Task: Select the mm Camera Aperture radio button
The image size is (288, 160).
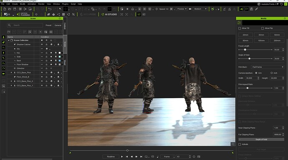Action: click(x=256, y=73)
